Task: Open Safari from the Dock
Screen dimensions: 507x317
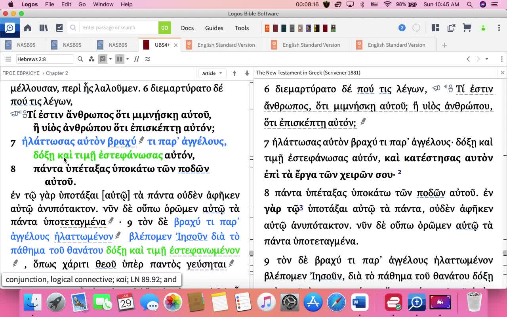Action: [336, 302]
